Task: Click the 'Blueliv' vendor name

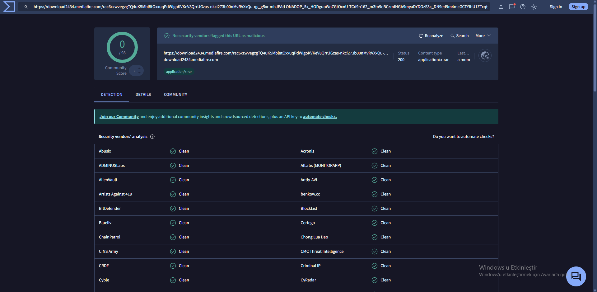Action: pos(105,223)
